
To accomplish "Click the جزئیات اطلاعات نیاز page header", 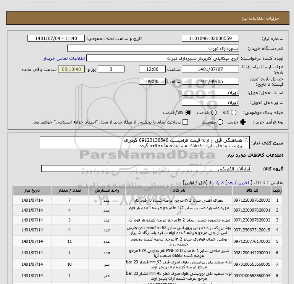I will [x=260, y=18].
